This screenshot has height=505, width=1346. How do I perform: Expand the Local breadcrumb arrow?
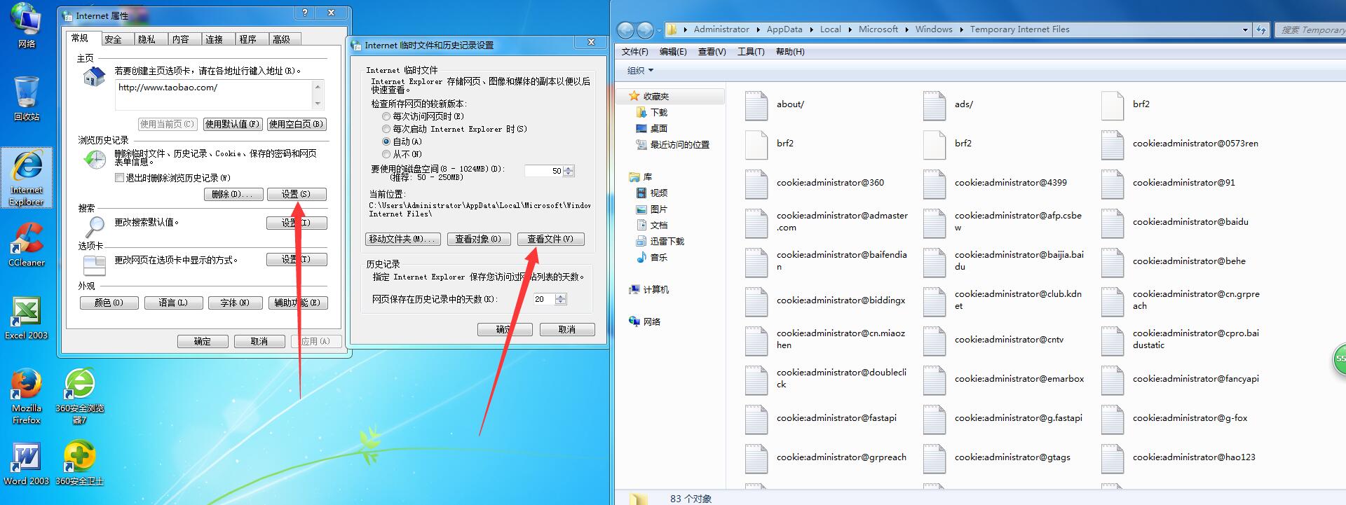click(850, 29)
